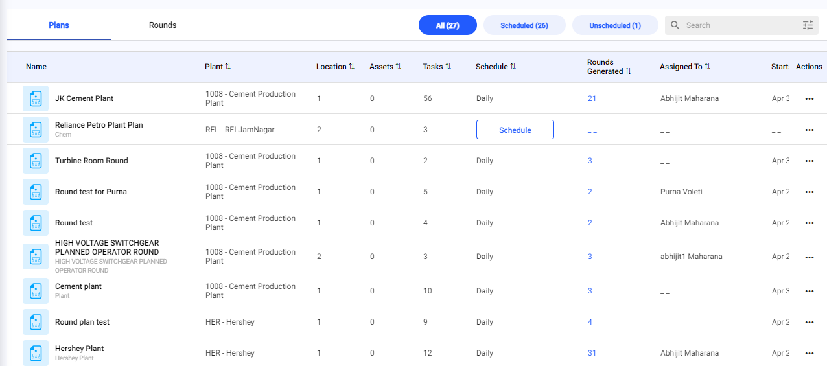Click Schedule button for Reliance Petro Plan
The width and height of the screenshot is (827, 366).
(x=515, y=130)
